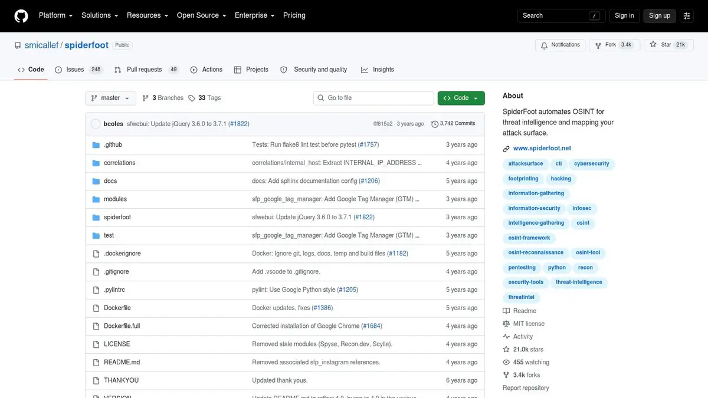Click the star icon beside 21.0k stars

point(506,349)
